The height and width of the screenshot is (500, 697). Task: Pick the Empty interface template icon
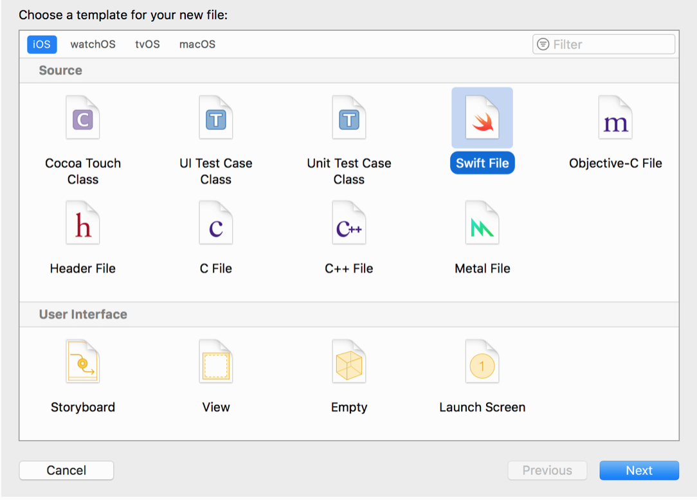[x=349, y=363]
